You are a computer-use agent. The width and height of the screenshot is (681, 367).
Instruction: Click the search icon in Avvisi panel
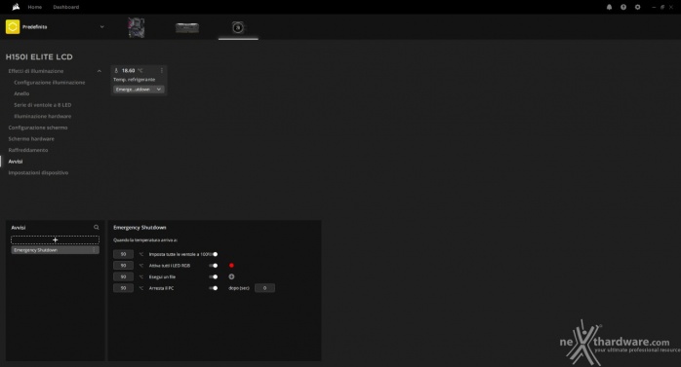pos(97,227)
